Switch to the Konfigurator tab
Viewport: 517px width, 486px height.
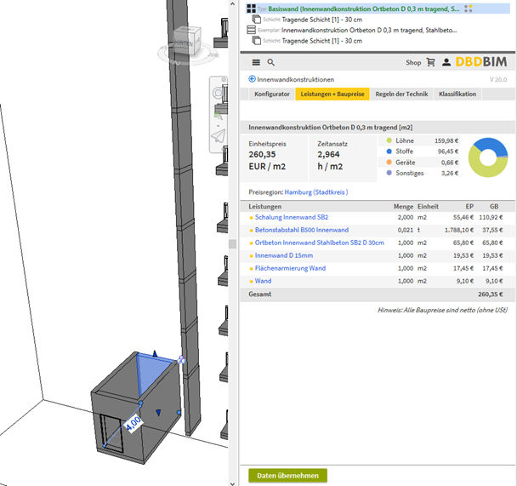(272, 94)
